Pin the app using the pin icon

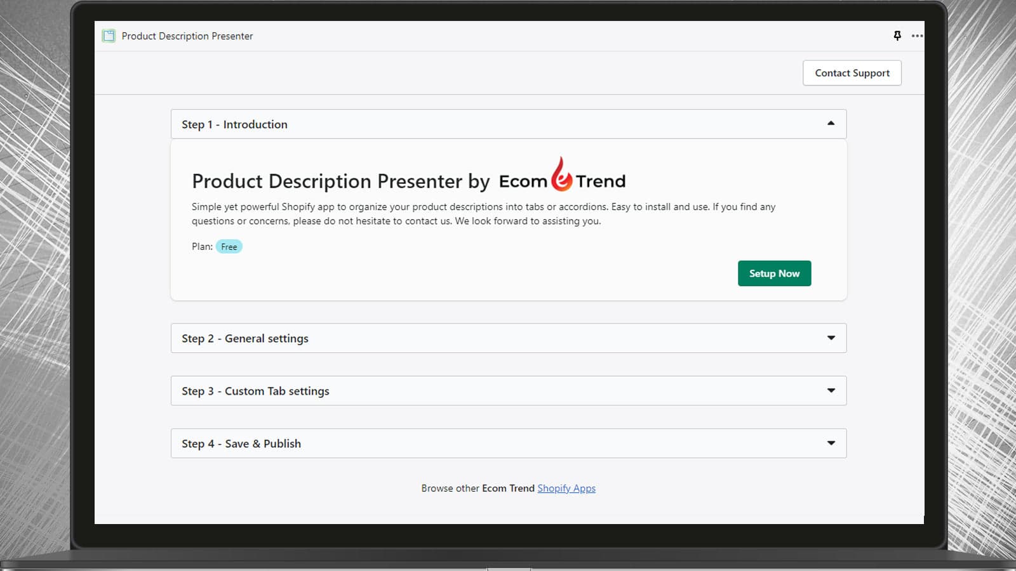click(x=897, y=36)
